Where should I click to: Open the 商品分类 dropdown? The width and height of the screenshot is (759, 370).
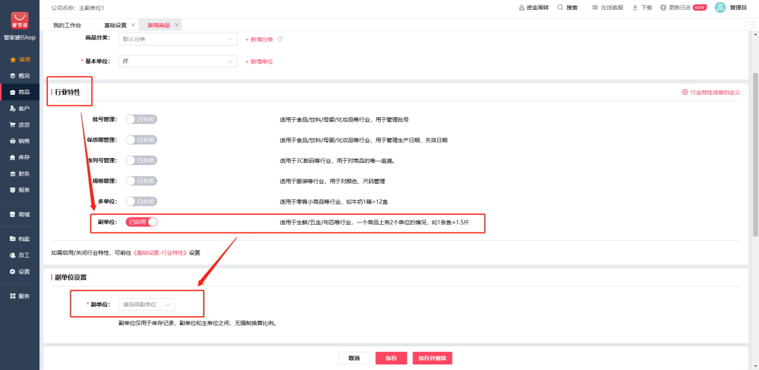pyautogui.click(x=178, y=39)
